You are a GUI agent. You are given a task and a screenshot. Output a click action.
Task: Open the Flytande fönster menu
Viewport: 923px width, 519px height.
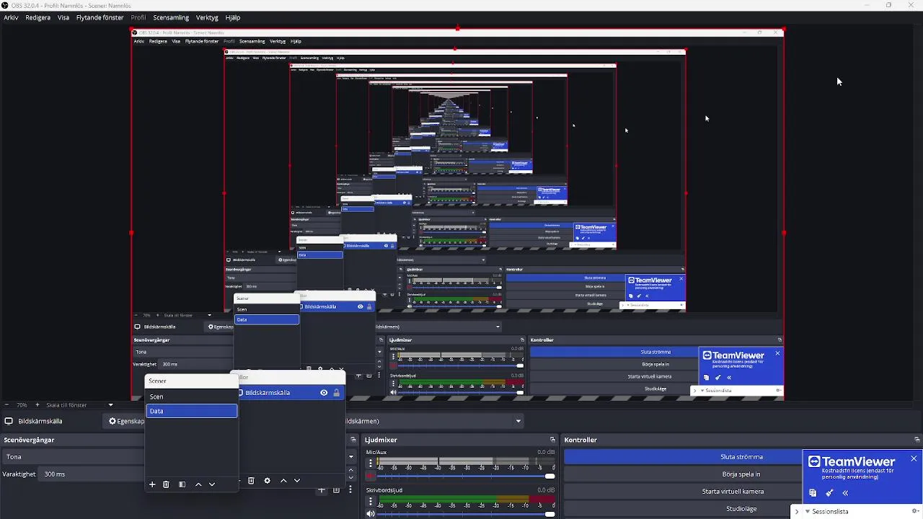pos(100,17)
